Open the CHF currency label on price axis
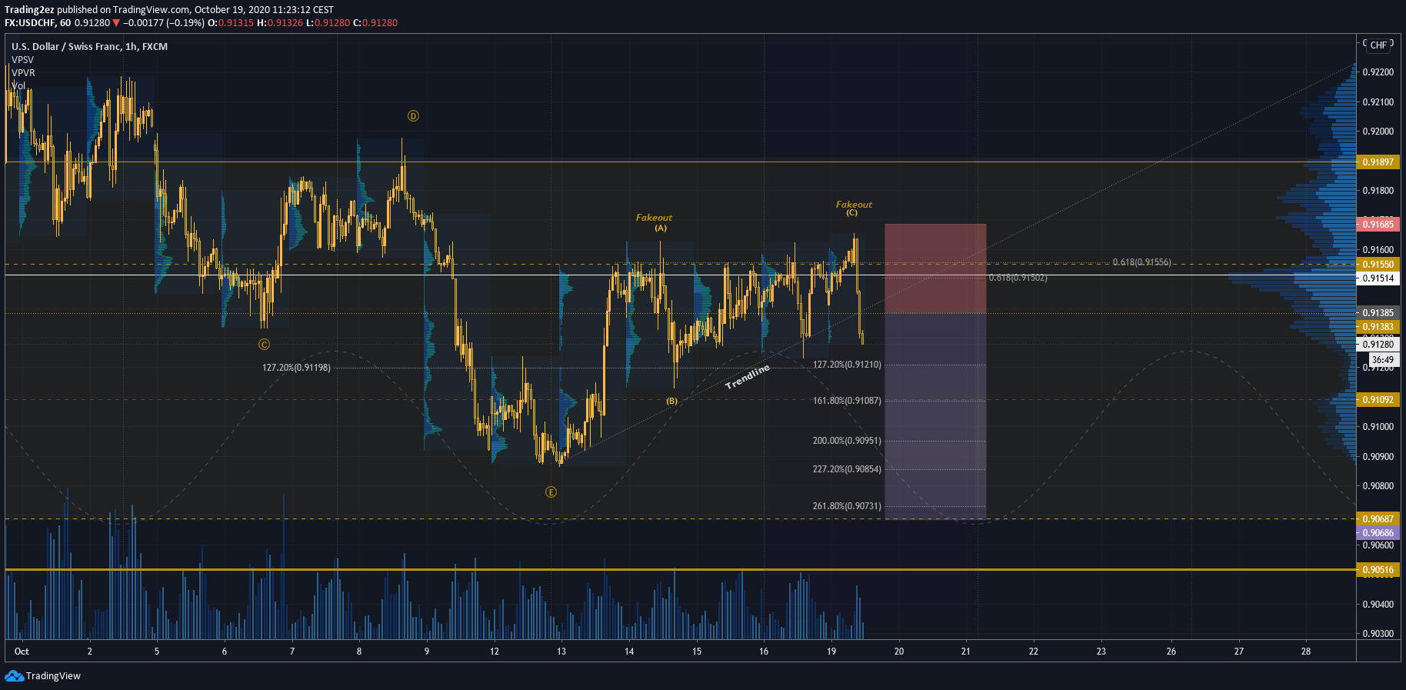This screenshot has width=1406, height=690. coord(1378,45)
